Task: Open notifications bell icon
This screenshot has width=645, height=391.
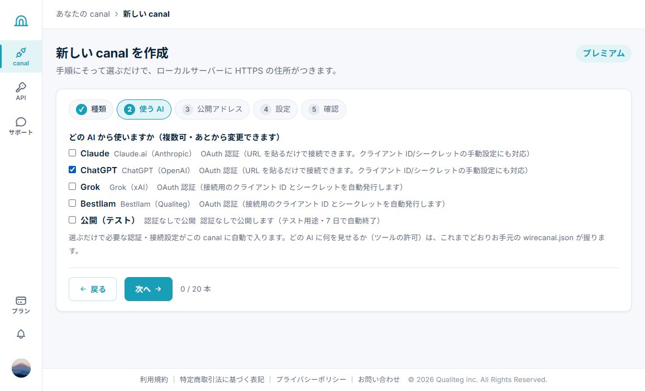Action: pos(21,334)
